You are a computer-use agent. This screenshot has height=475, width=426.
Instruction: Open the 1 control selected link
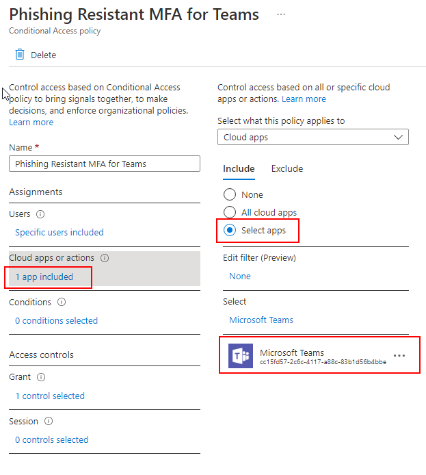coord(50,396)
